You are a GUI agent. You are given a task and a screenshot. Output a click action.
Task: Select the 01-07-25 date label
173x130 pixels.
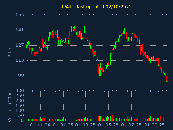click(x=131, y=125)
